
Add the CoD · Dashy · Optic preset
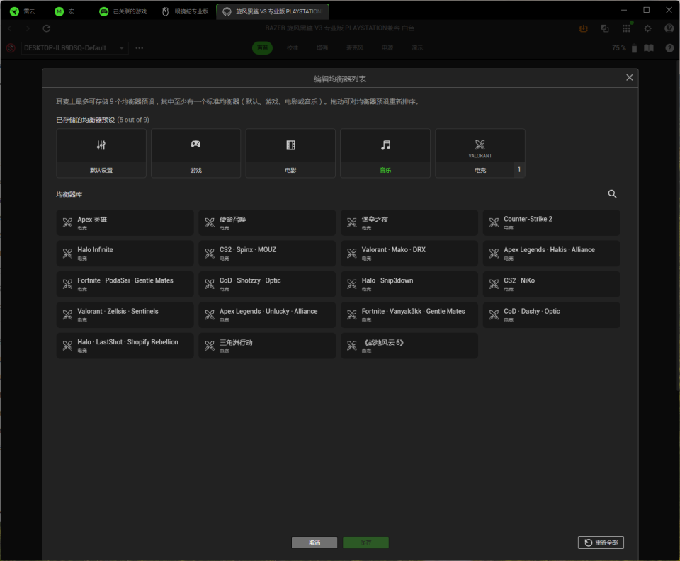pos(551,314)
